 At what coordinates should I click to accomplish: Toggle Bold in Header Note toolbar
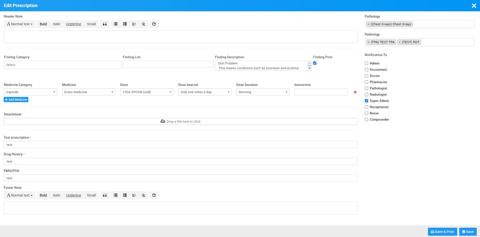[x=43, y=24]
